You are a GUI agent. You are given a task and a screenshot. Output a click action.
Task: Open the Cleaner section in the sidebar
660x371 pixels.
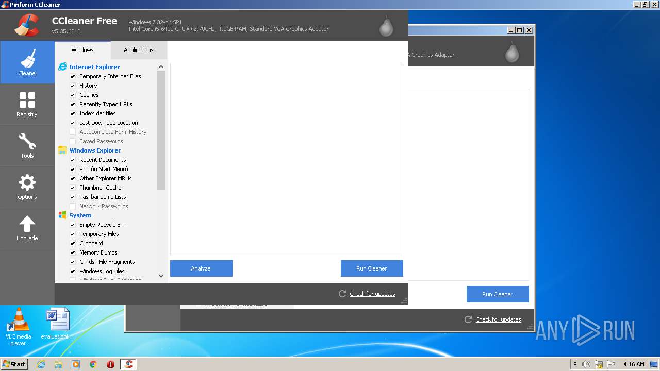27,62
